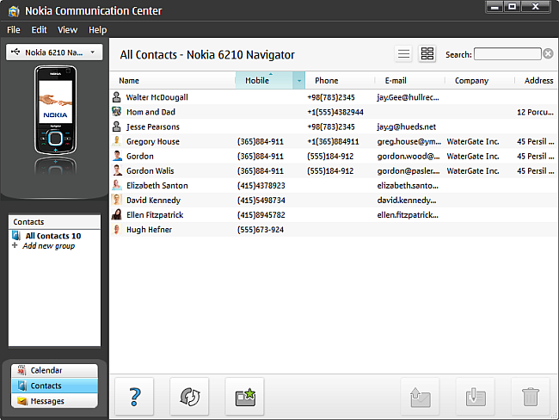This screenshot has width=559, height=420.
Task: Click the edit contact button
Action: click(476, 397)
